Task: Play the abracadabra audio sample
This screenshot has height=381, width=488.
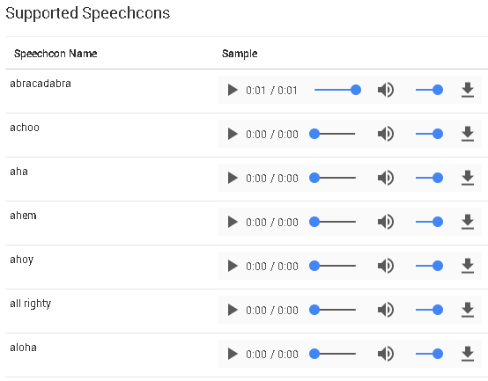Action: tap(233, 90)
